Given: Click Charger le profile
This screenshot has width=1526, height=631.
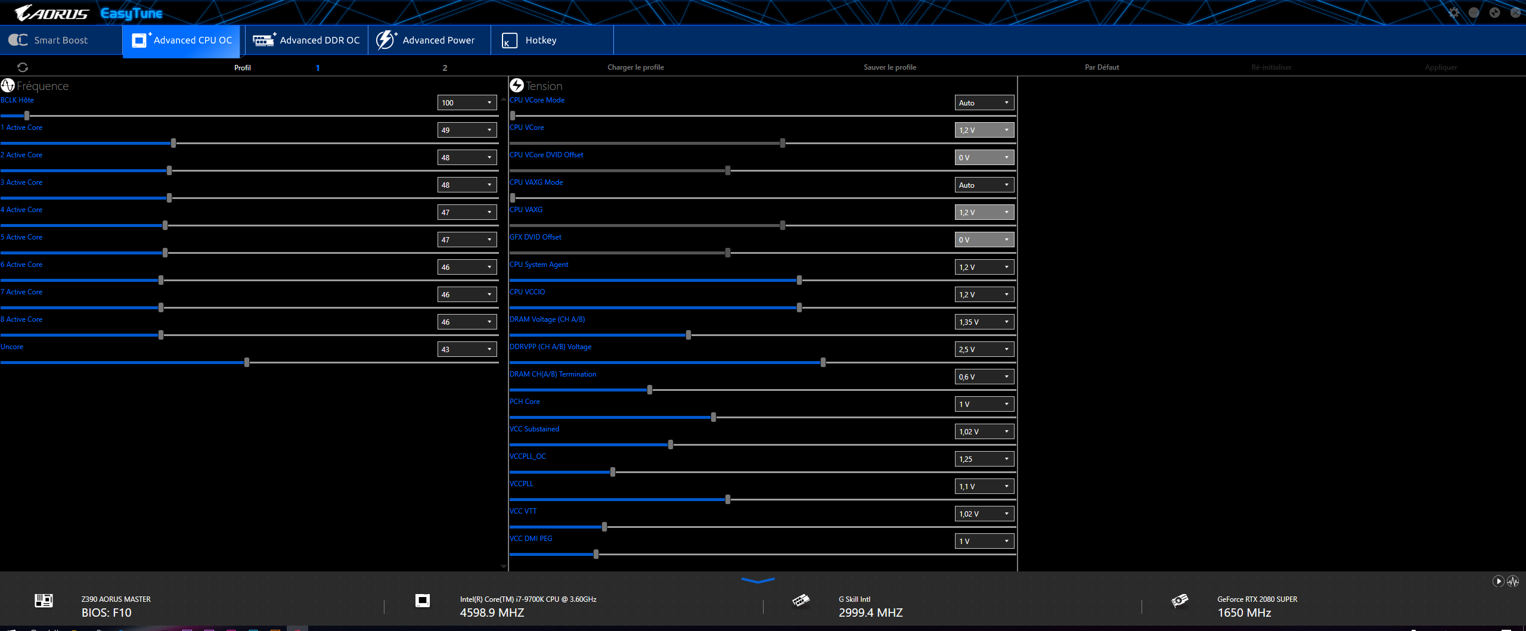Looking at the screenshot, I should pyautogui.click(x=635, y=67).
